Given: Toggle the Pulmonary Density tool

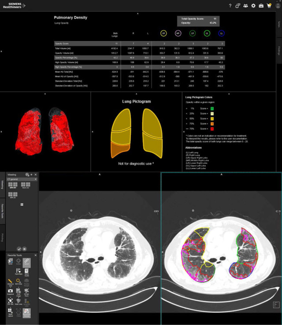Looking at the screenshot, I should coord(27,312).
